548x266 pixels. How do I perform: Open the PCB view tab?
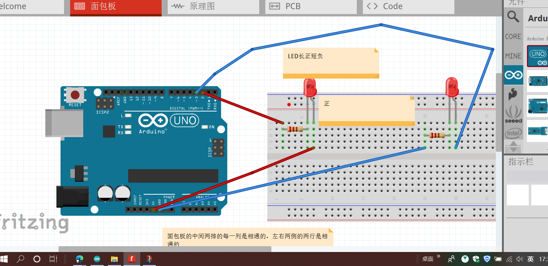pyautogui.click(x=311, y=7)
